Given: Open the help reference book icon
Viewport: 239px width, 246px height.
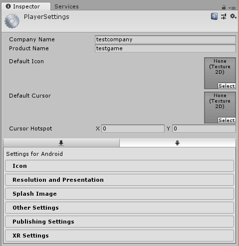Looking at the screenshot, I should tap(214, 16).
